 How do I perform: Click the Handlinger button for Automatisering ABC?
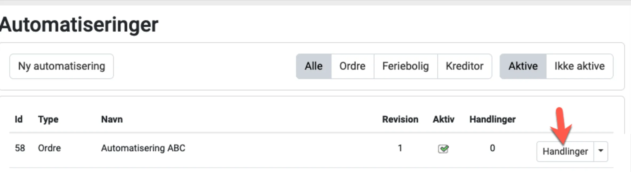565,151
